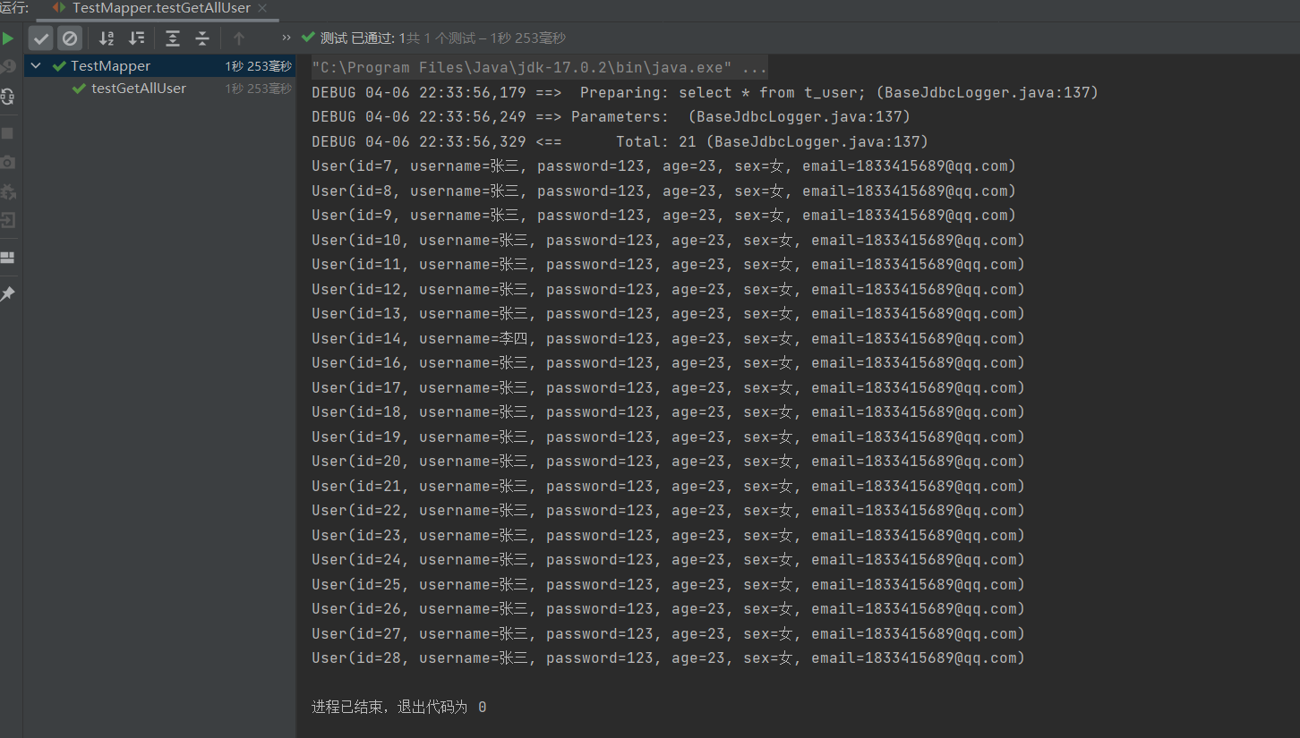
Task: Click the testGetAllUser green check icon
Action: [80, 89]
